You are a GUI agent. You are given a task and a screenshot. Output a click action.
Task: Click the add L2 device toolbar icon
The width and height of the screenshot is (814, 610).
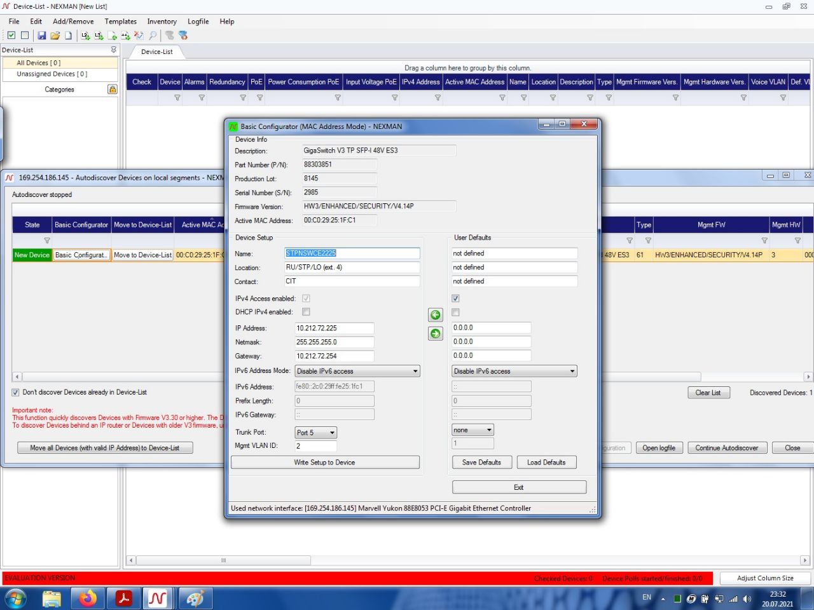(85, 36)
